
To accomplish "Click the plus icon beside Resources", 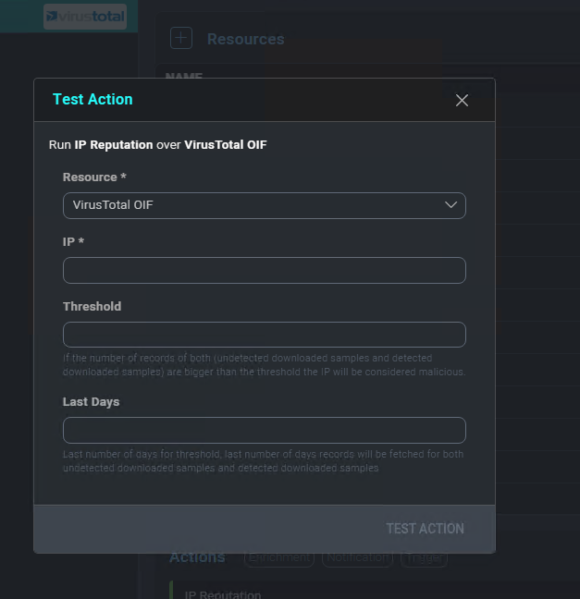I will [180, 38].
